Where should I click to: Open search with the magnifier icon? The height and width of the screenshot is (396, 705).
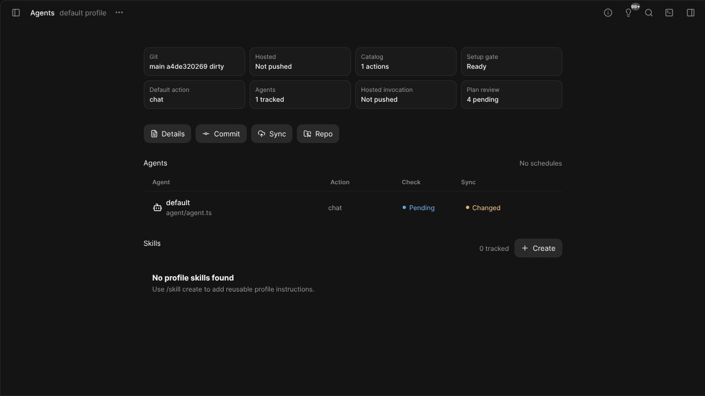649,13
